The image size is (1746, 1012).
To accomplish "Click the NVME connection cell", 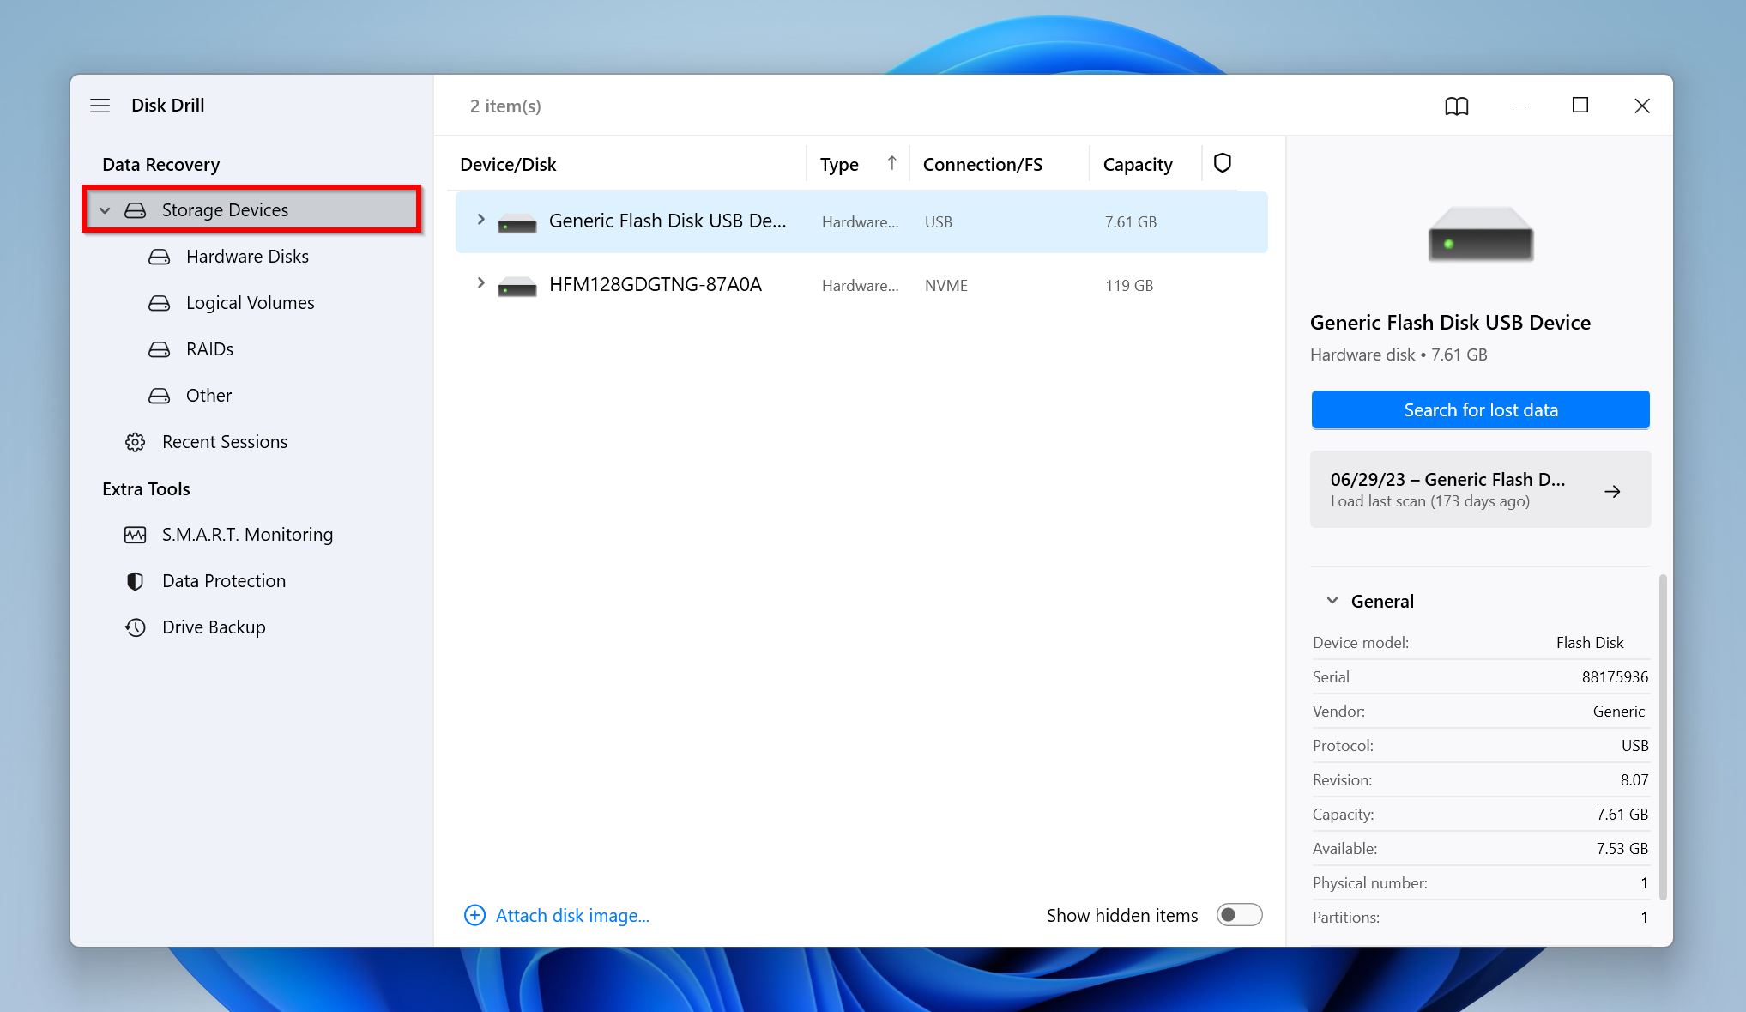I will click(x=946, y=286).
